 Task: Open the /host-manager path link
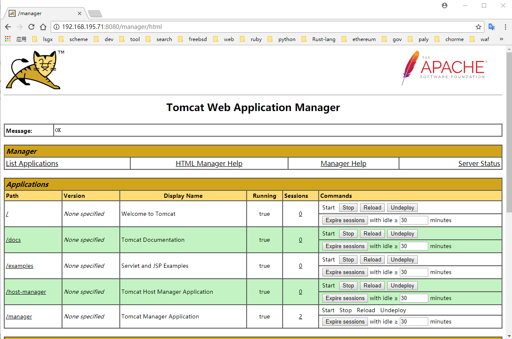point(26,292)
